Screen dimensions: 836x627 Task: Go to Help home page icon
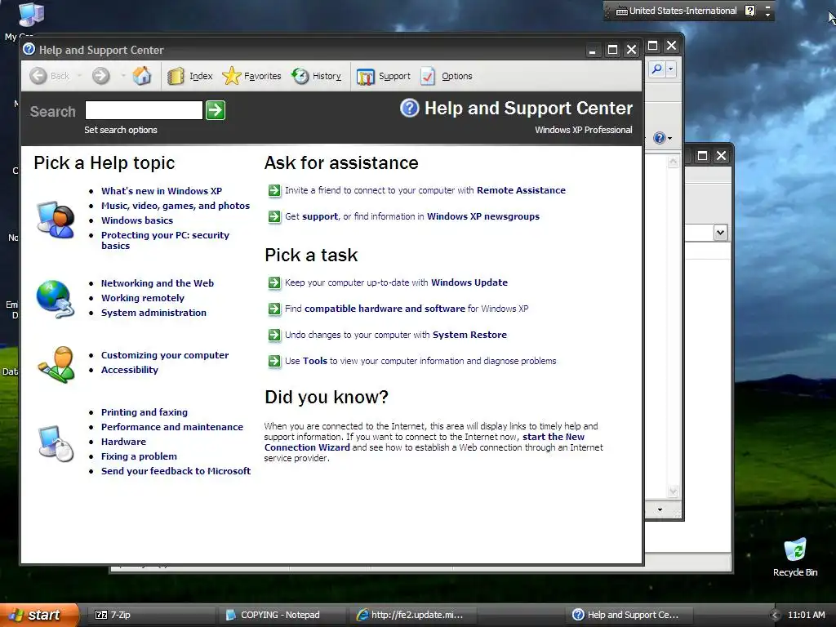click(142, 76)
